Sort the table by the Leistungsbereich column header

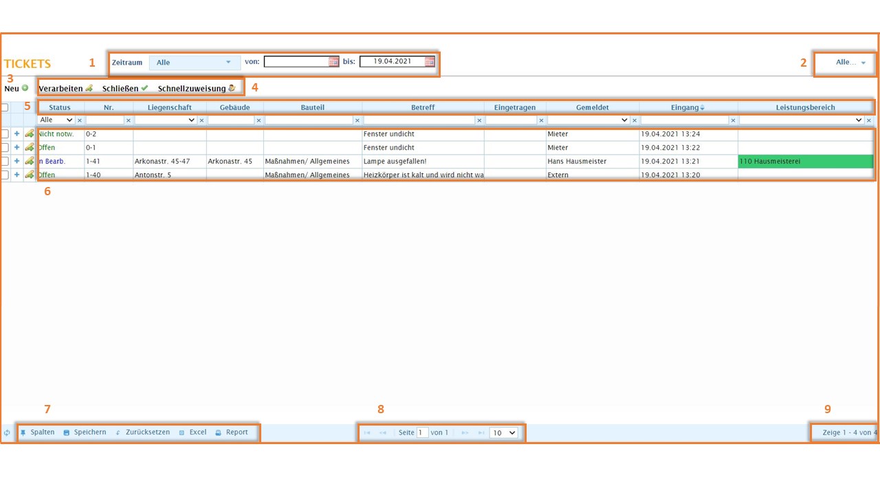click(806, 108)
